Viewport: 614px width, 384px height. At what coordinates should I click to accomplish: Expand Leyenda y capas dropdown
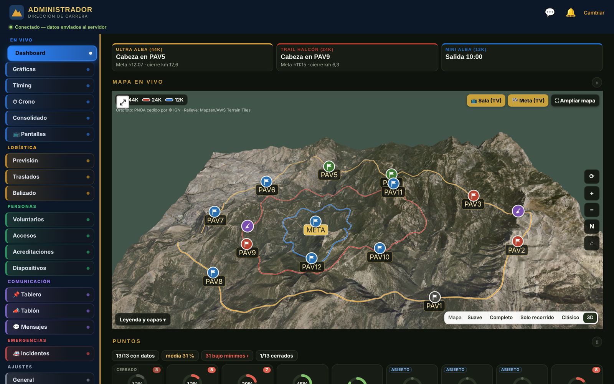[143, 319]
